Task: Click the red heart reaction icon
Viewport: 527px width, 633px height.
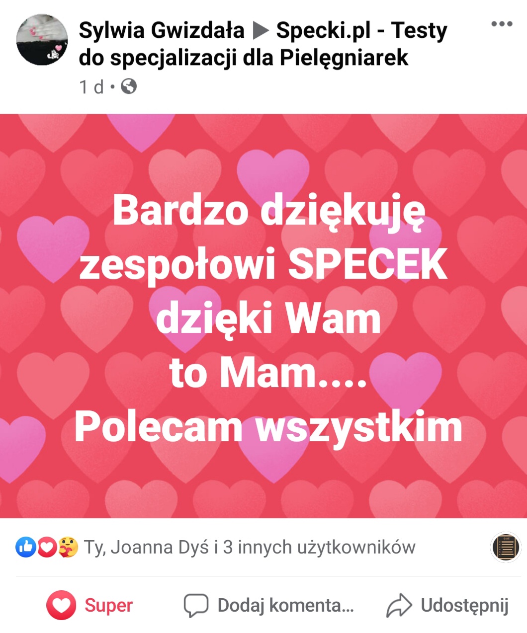Action: tap(46, 548)
